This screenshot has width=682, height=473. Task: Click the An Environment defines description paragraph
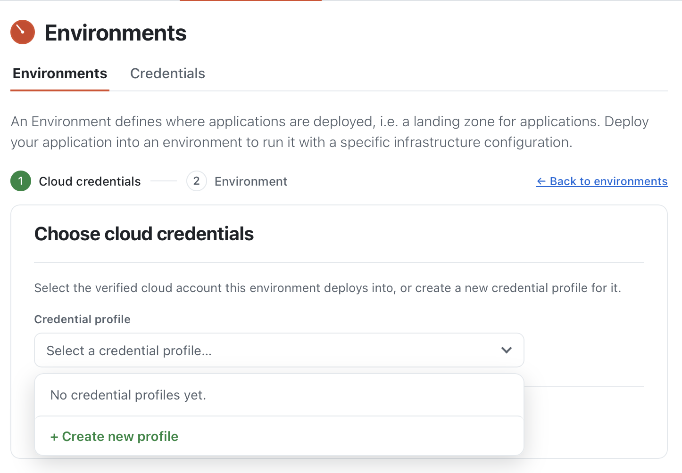pos(330,132)
